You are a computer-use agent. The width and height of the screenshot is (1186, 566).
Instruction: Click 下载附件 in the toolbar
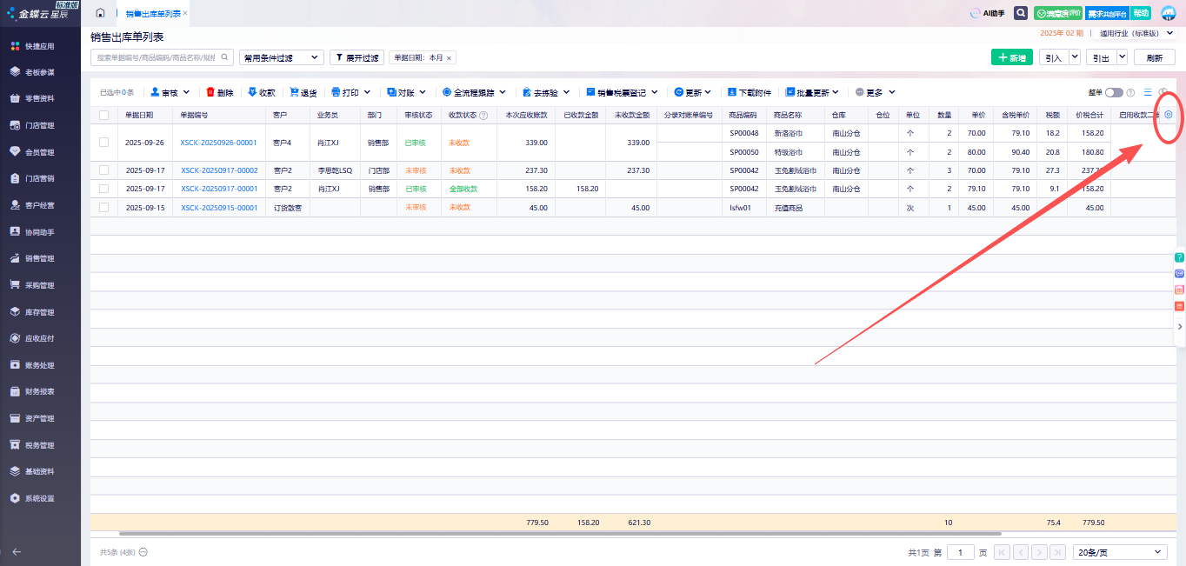750,92
